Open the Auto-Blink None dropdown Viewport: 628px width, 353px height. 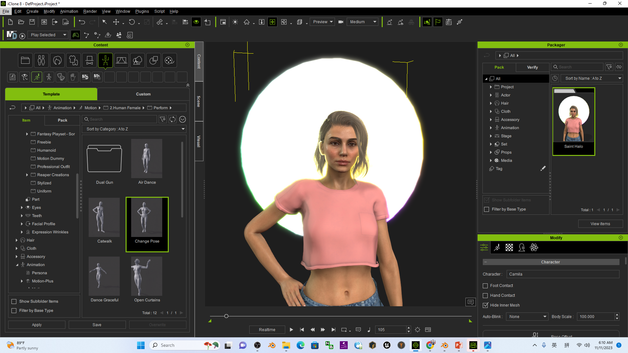click(x=527, y=317)
